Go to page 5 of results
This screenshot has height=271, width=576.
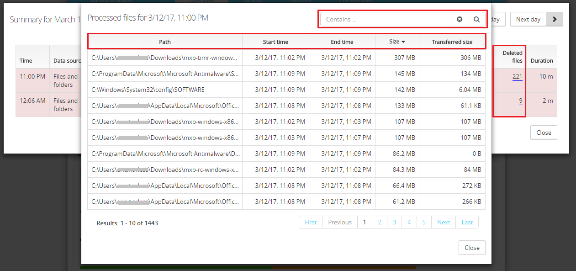click(x=424, y=222)
